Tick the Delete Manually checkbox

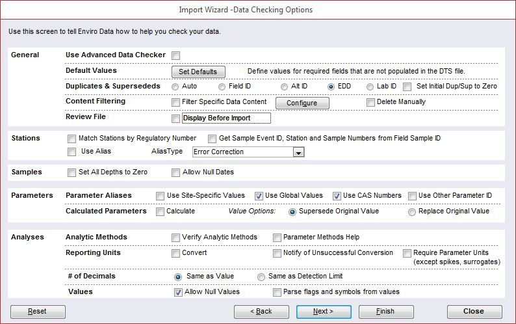click(370, 103)
